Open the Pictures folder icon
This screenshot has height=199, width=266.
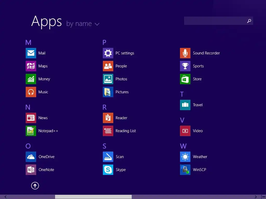[108, 92]
